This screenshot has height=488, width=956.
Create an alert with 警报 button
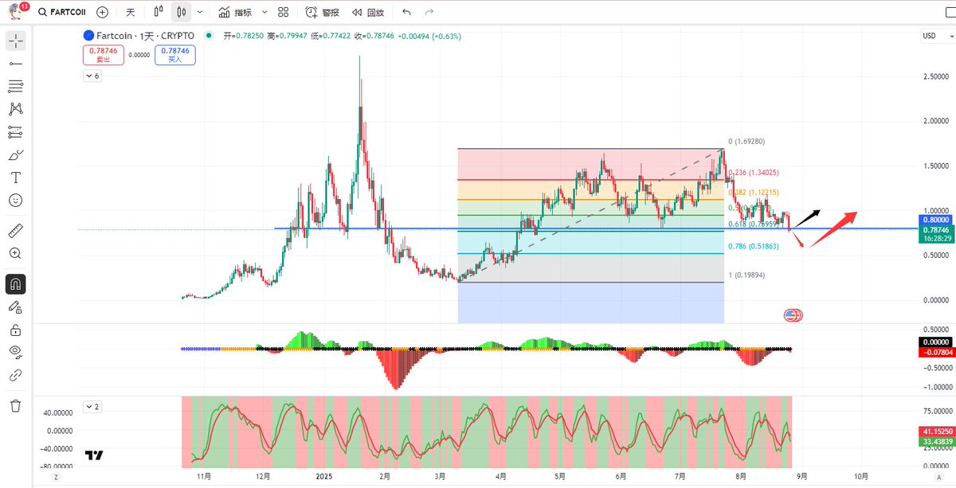pos(321,13)
